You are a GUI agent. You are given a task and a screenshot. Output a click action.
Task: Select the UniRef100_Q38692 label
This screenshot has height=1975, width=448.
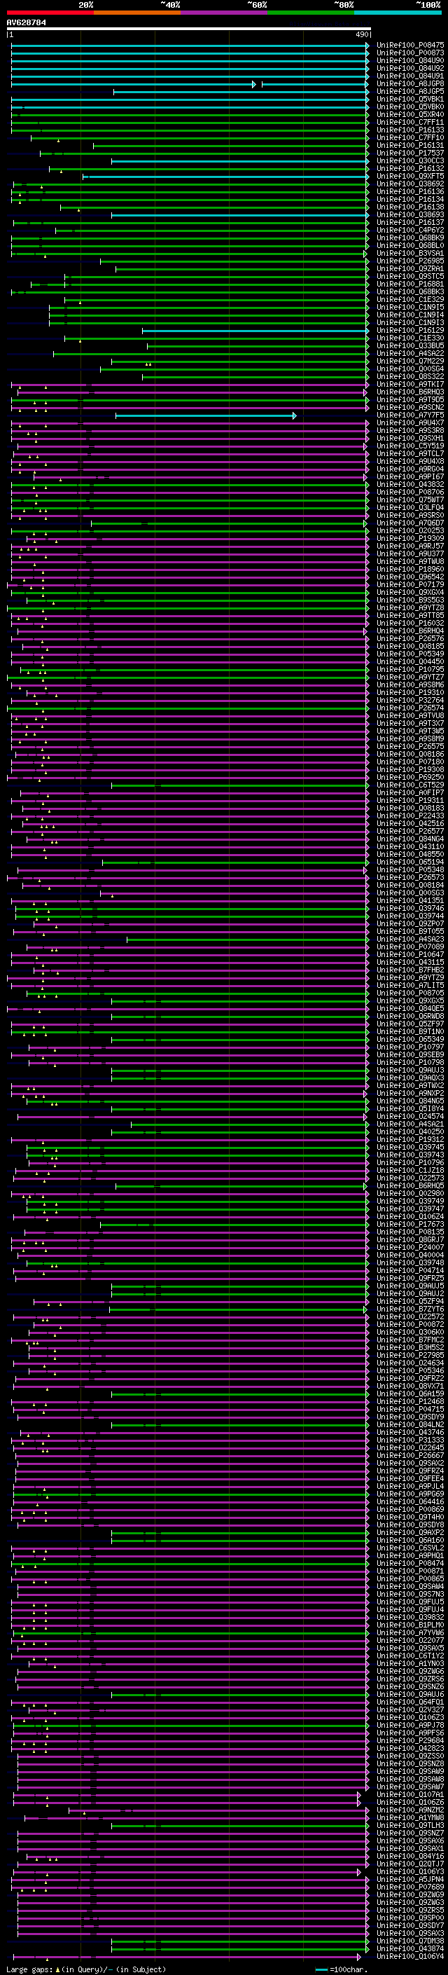[x=410, y=184]
